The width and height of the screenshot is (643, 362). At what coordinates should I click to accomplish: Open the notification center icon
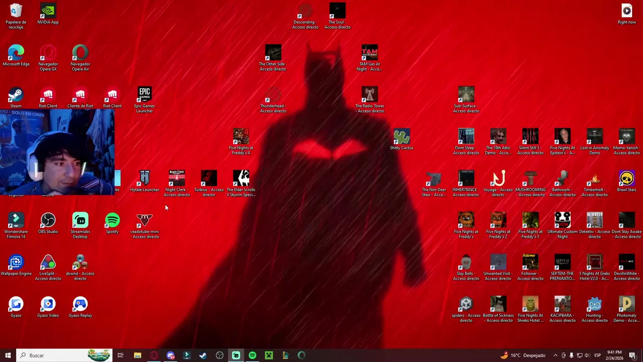click(x=632, y=355)
